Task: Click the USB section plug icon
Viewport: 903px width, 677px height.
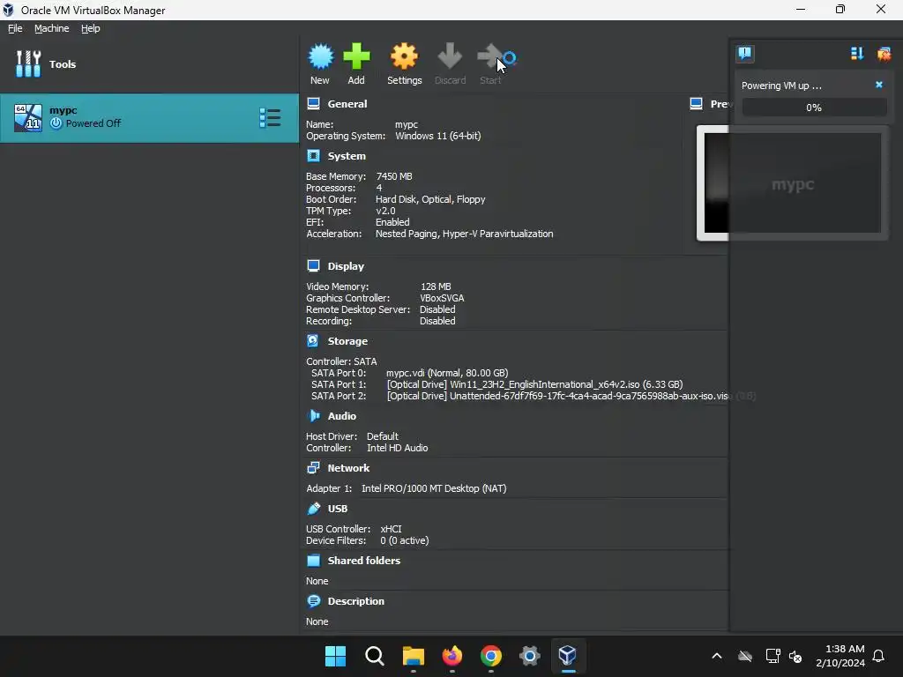Action: (x=313, y=509)
